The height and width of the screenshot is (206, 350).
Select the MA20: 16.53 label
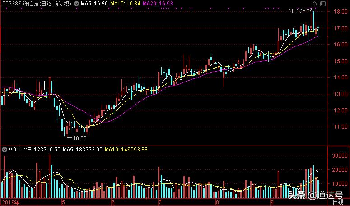pyautogui.click(x=158, y=4)
